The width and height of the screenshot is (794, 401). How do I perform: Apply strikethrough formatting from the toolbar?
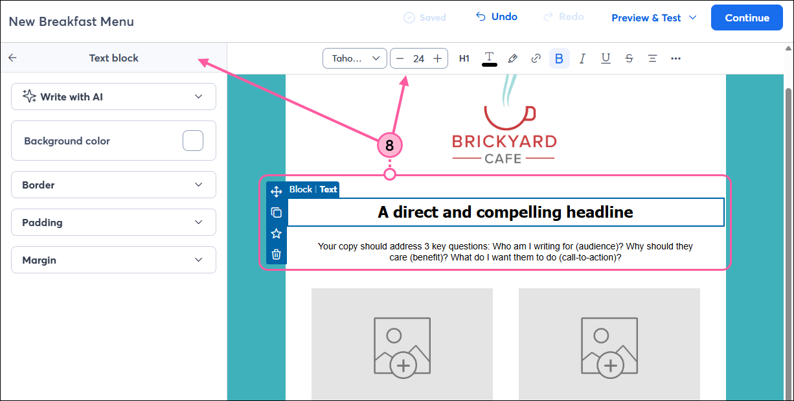629,58
